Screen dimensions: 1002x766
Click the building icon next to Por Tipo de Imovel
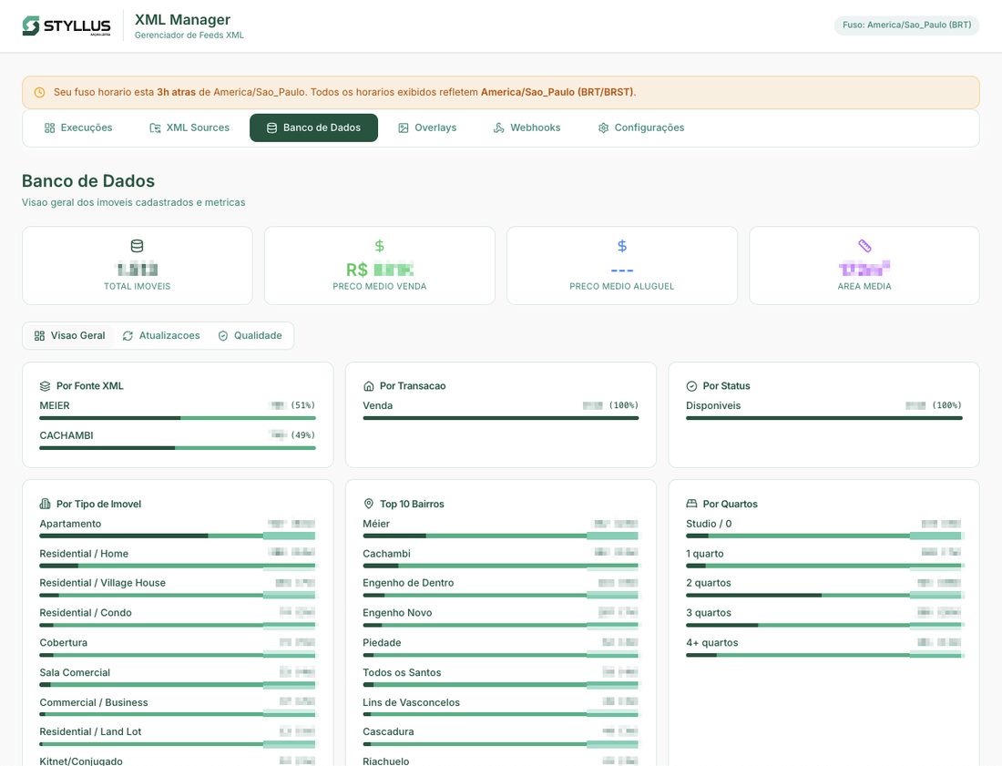[x=44, y=503]
